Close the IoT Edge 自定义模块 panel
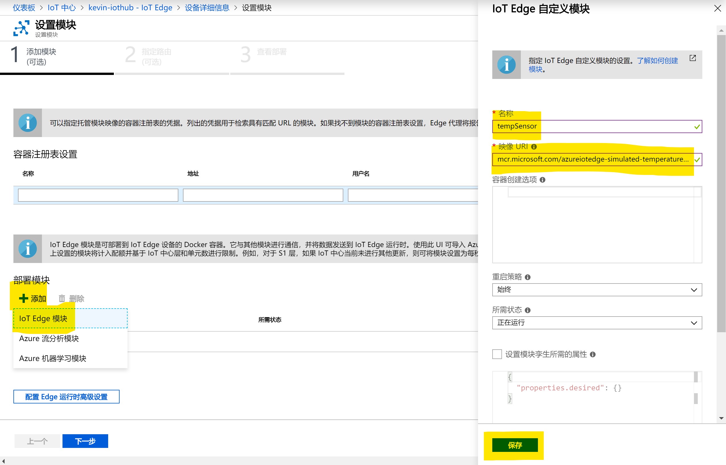The image size is (726, 465). tap(717, 9)
